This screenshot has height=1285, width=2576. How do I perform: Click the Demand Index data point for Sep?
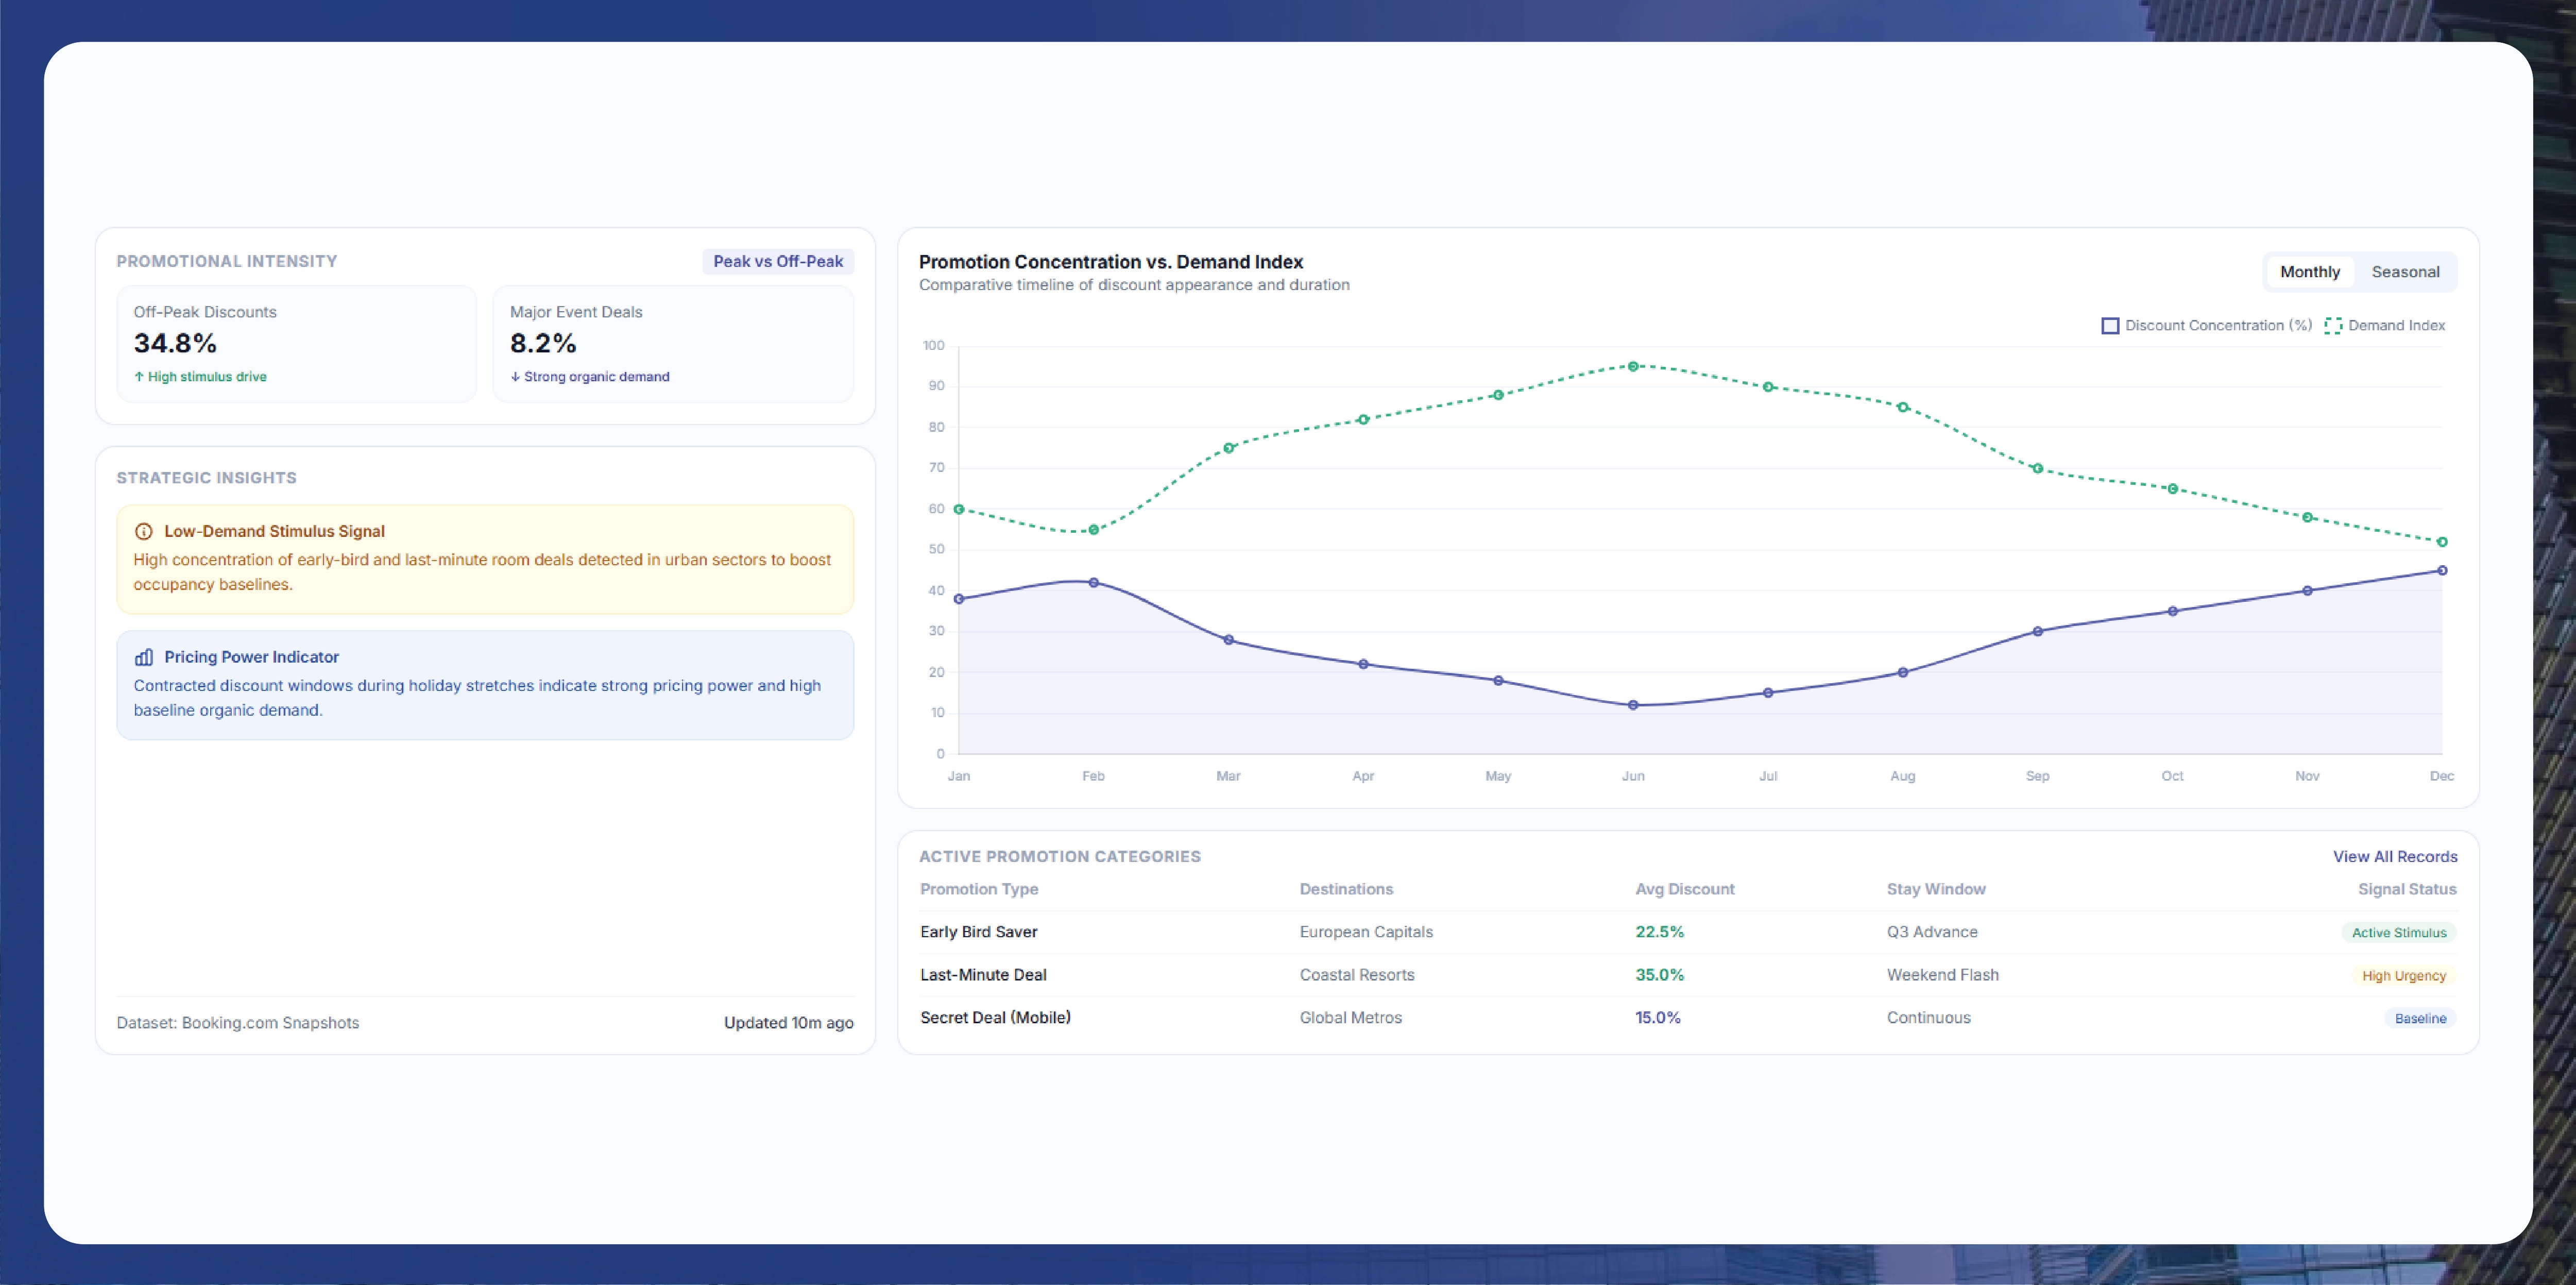coord(2038,469)
